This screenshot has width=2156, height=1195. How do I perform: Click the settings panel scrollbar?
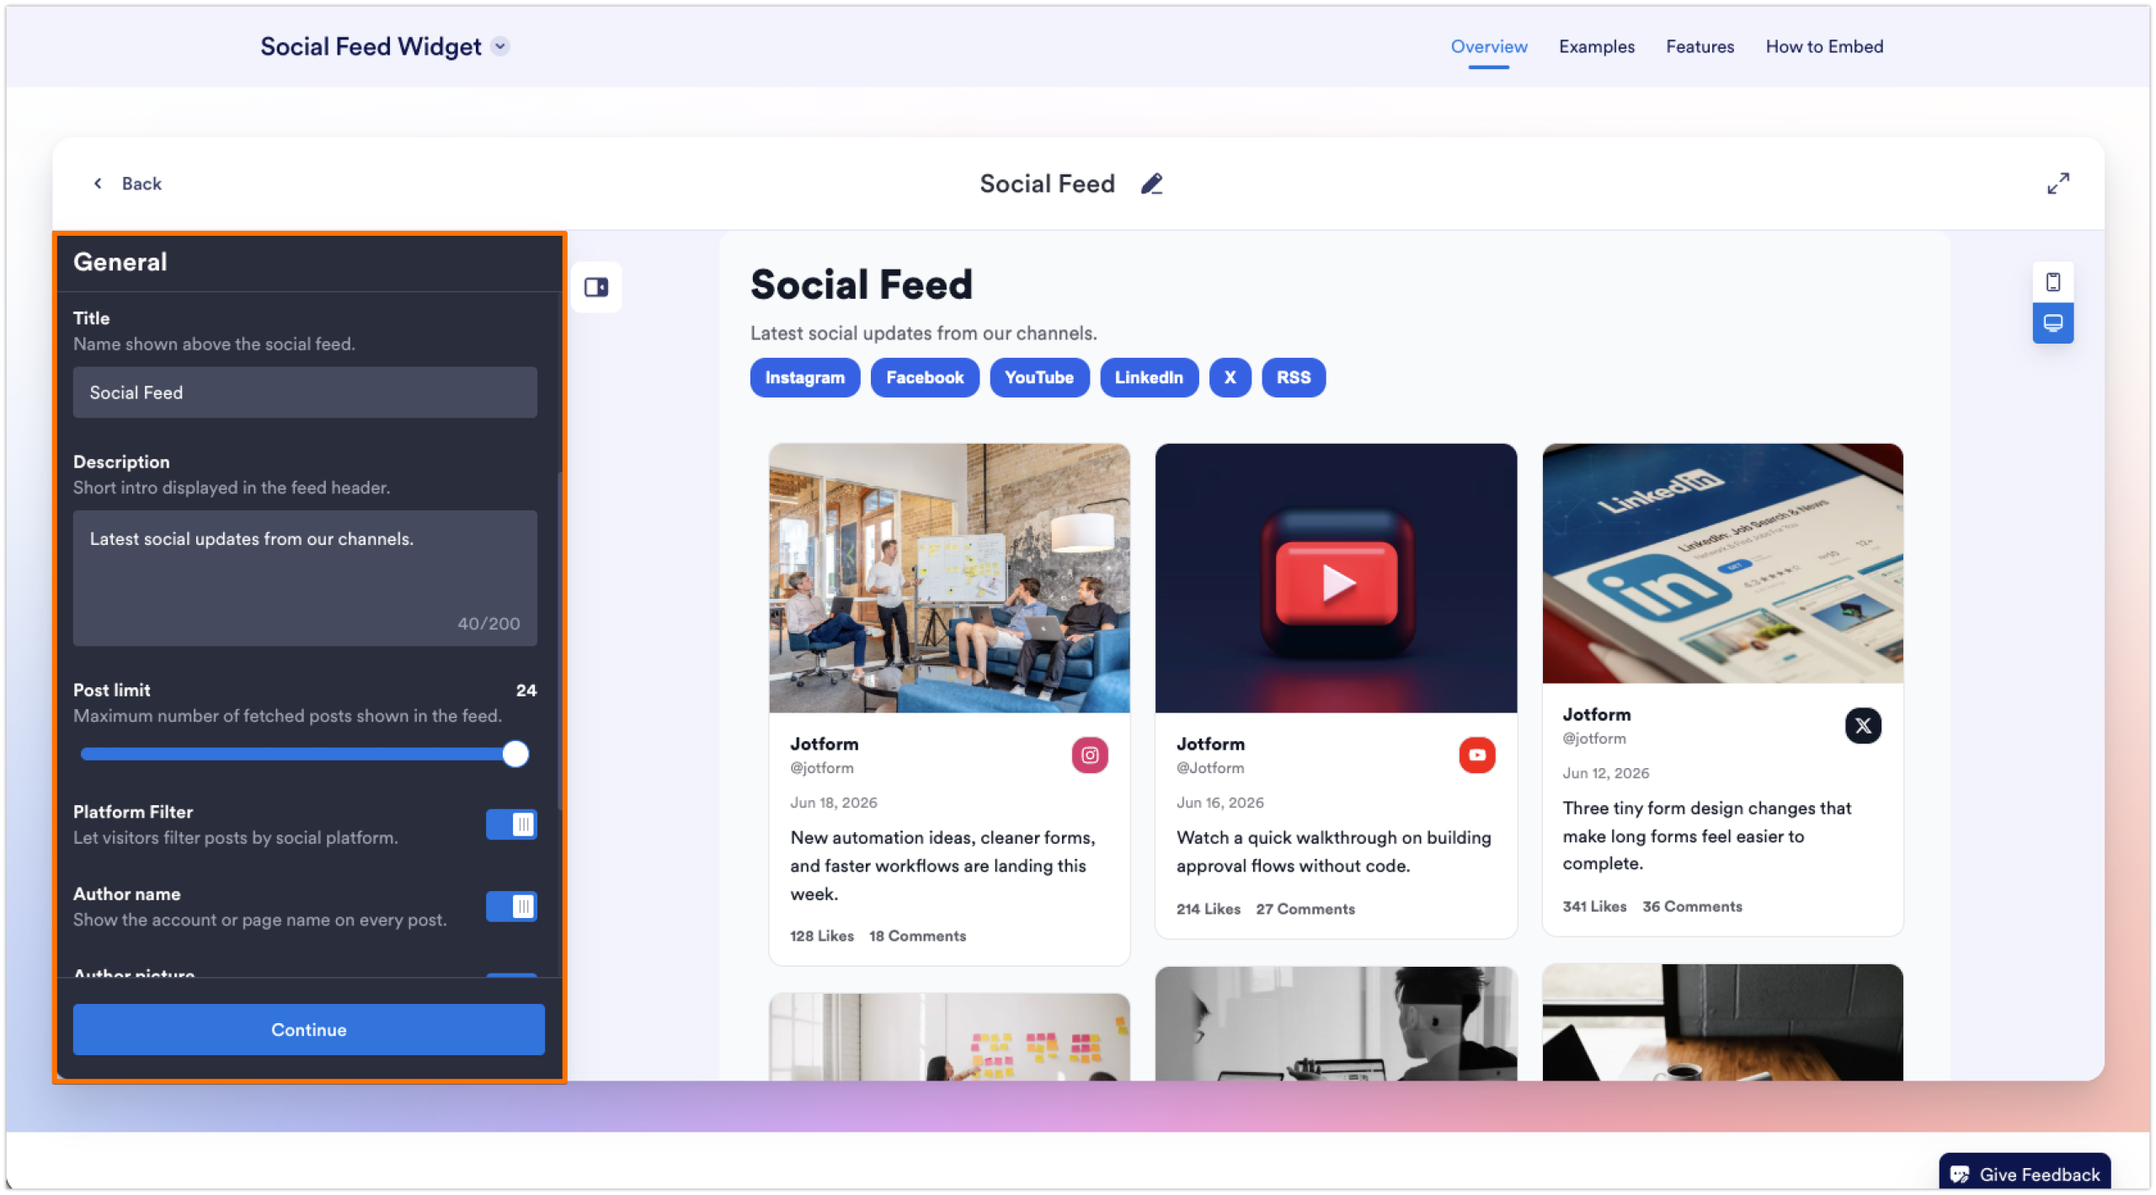pyautogui.click(x=558, y=640)
